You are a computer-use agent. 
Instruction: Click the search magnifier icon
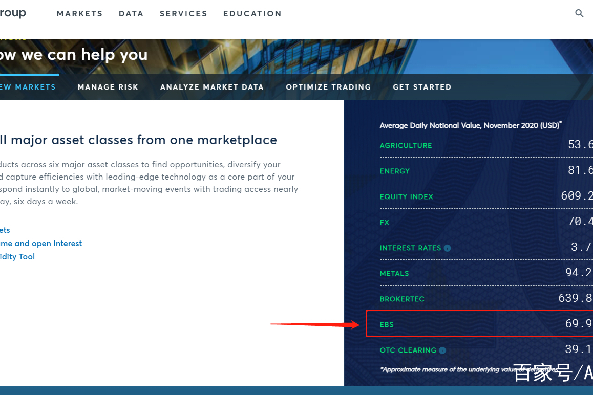[579, 14]
